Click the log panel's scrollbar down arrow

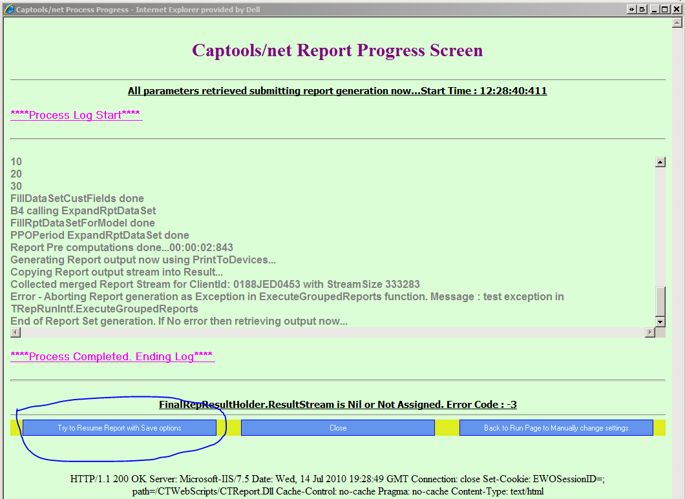[660, 321]
